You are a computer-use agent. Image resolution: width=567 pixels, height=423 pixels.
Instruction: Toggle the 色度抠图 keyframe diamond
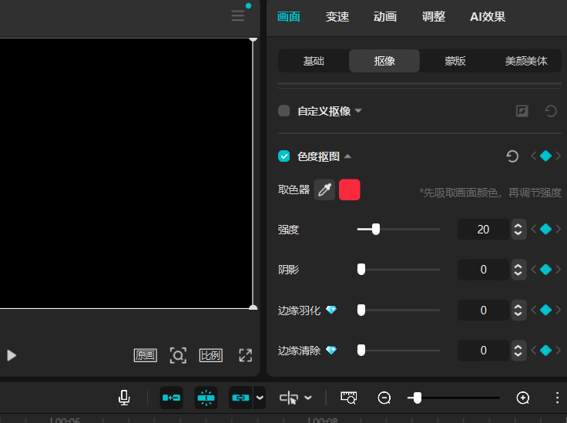(545, 156)
